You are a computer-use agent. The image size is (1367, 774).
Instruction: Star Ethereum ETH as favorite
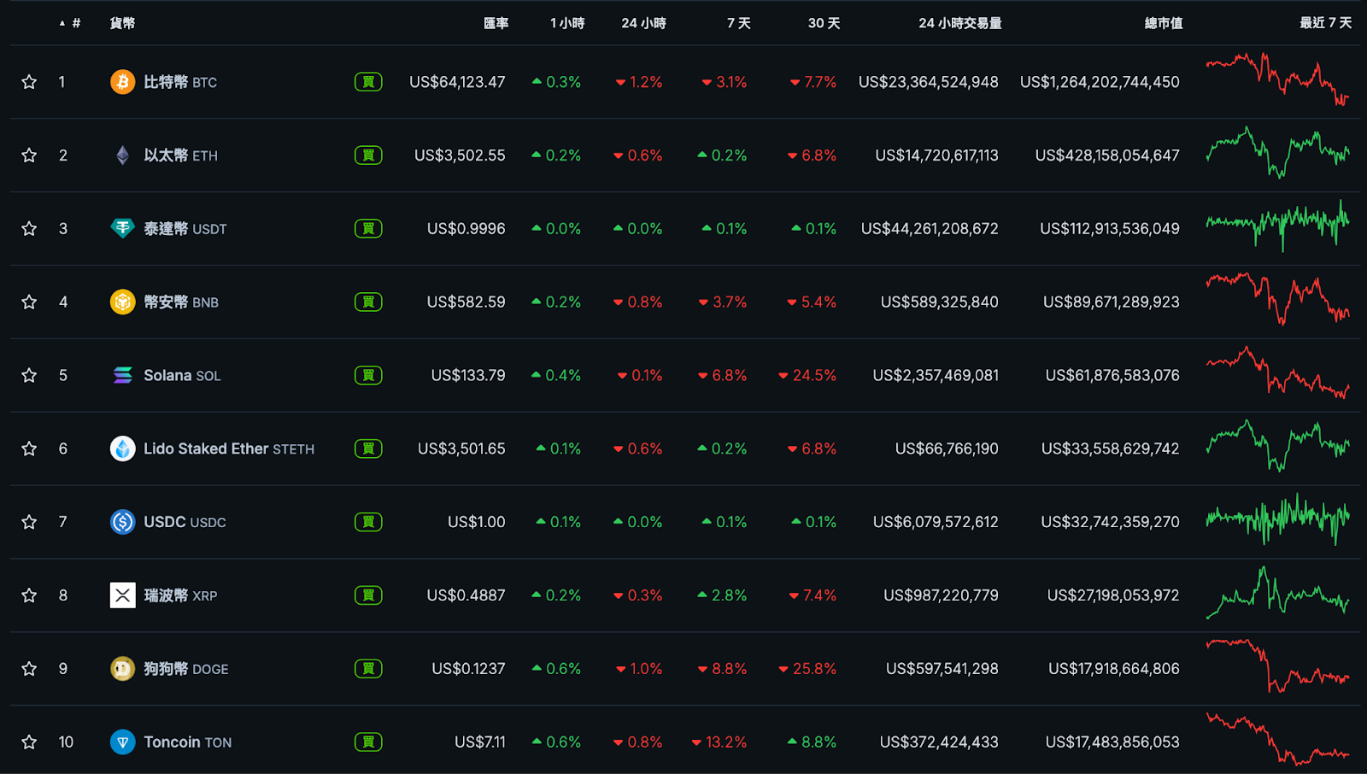coord(29,155)
